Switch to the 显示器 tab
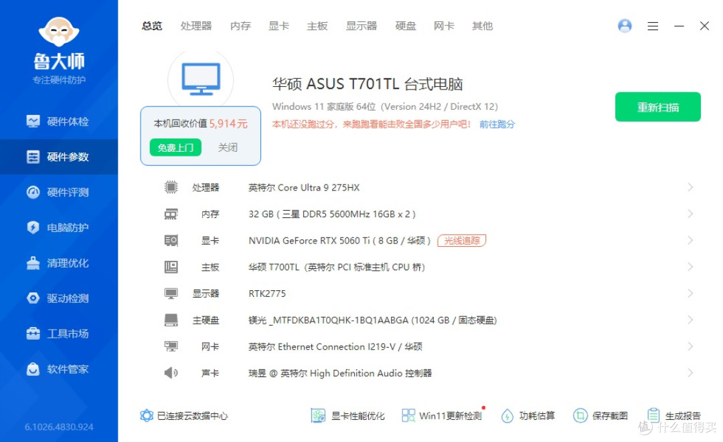Viewport: 723px width, 442px height. coord(361,26)
